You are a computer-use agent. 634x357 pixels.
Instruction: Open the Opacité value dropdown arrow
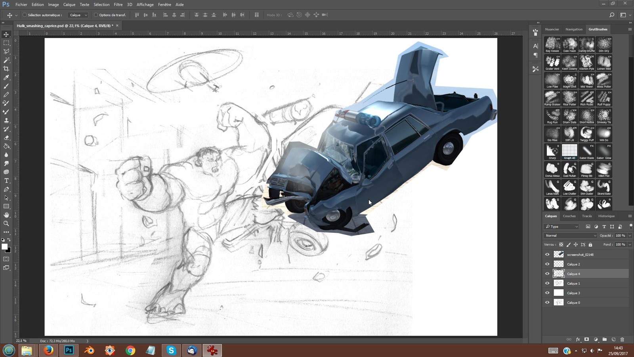tap(630, 236)
